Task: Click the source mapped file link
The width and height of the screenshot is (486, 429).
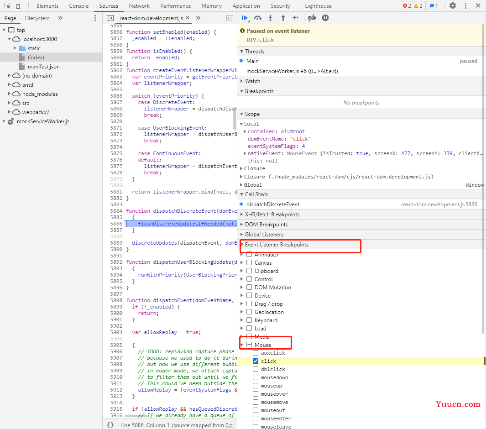Action: 230,425
